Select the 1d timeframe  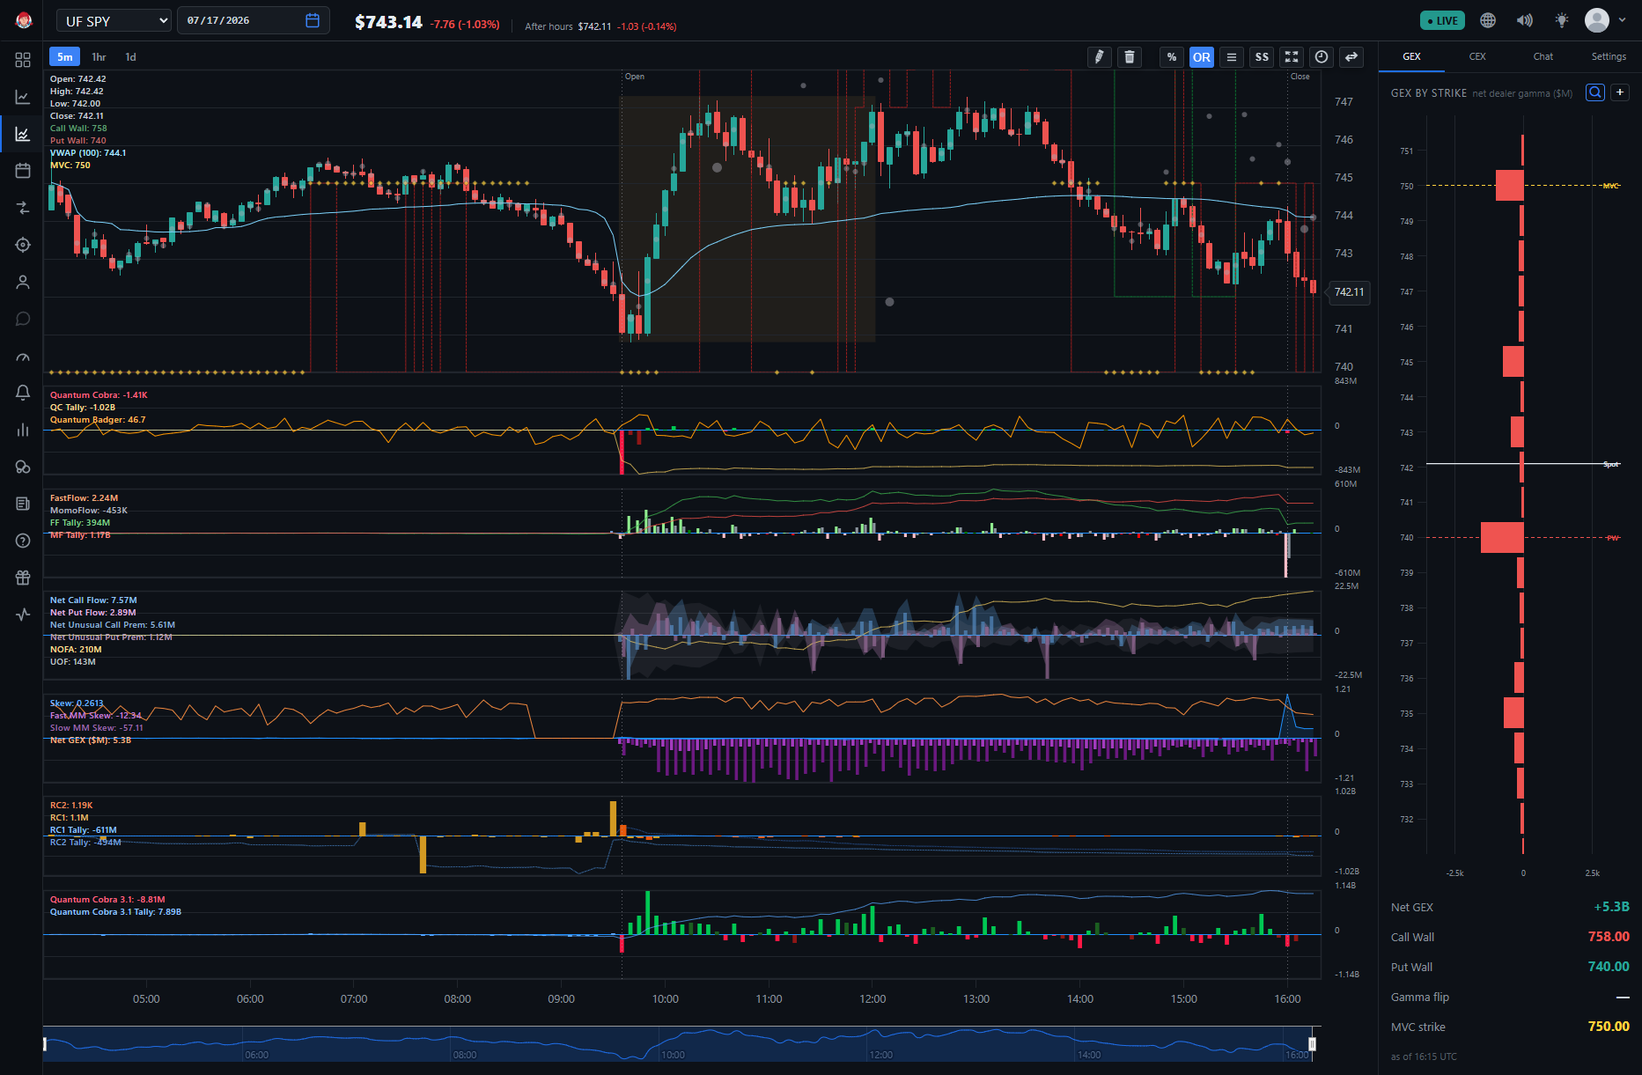(x=130, y=57)
